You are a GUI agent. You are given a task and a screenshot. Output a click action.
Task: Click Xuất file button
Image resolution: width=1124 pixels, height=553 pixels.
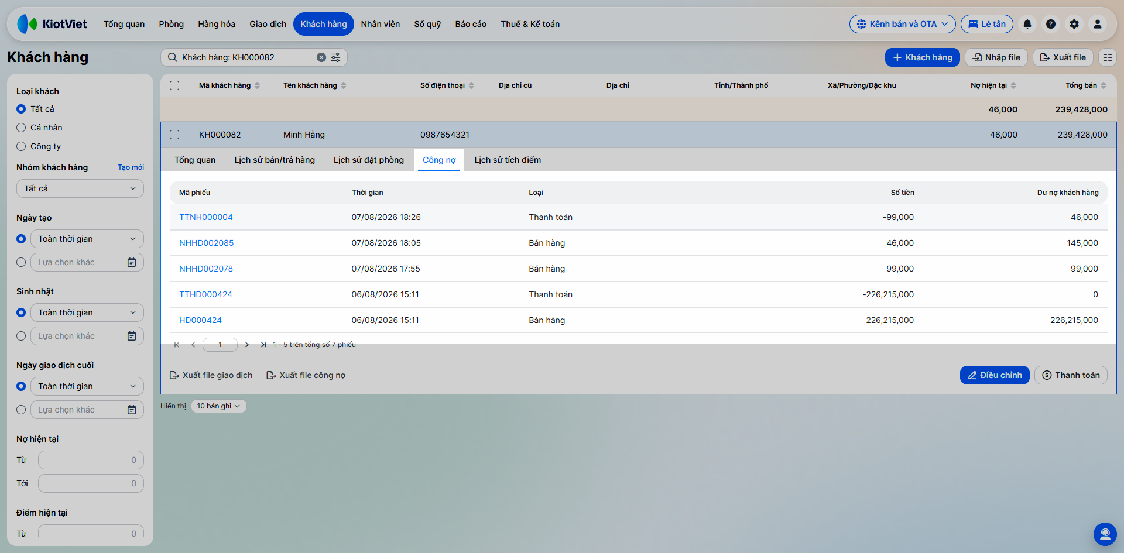point(1063,57)
